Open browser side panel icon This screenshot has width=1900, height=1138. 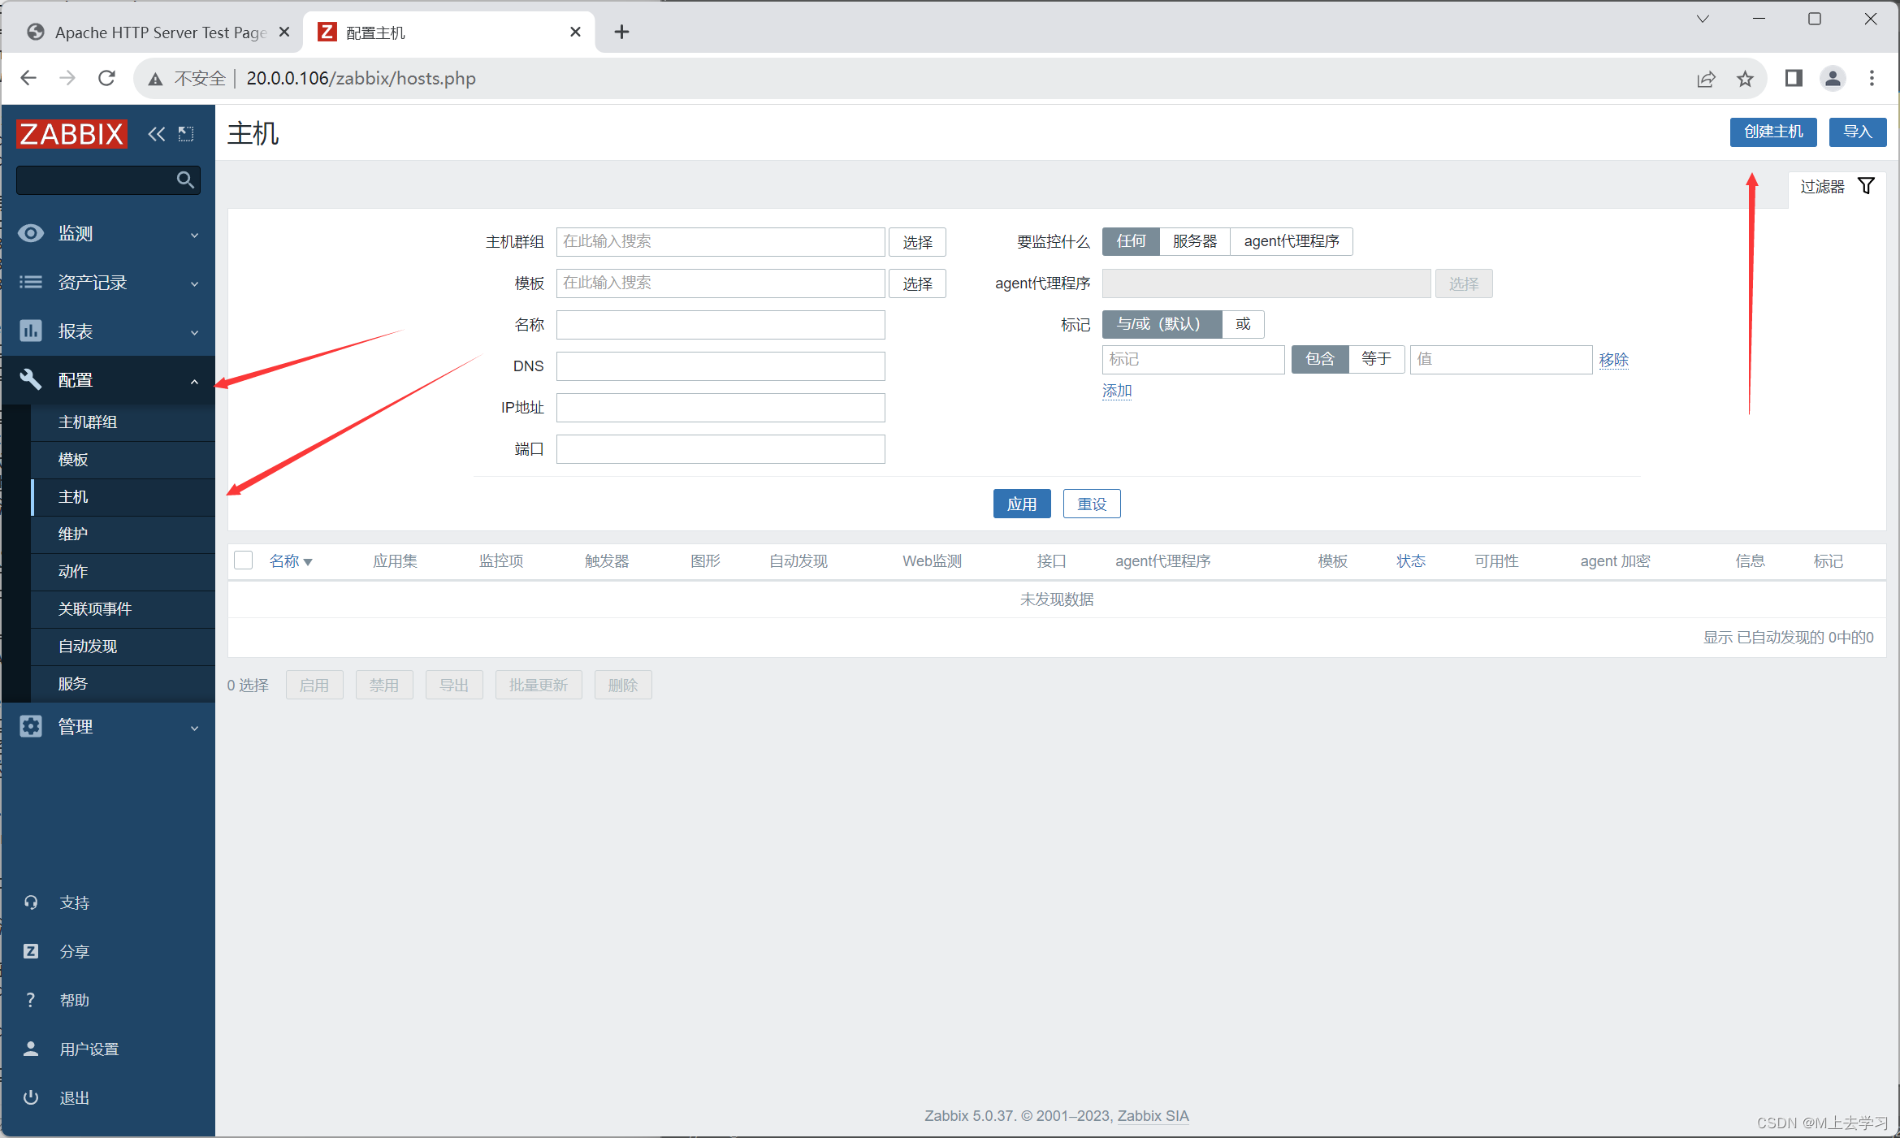pyautogui.click(x=1794, y=78)
